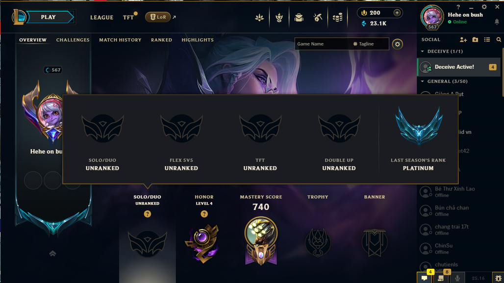Expand profile panel with double chevron
Viewport: 504px width, 283px height.
[53, 254]
